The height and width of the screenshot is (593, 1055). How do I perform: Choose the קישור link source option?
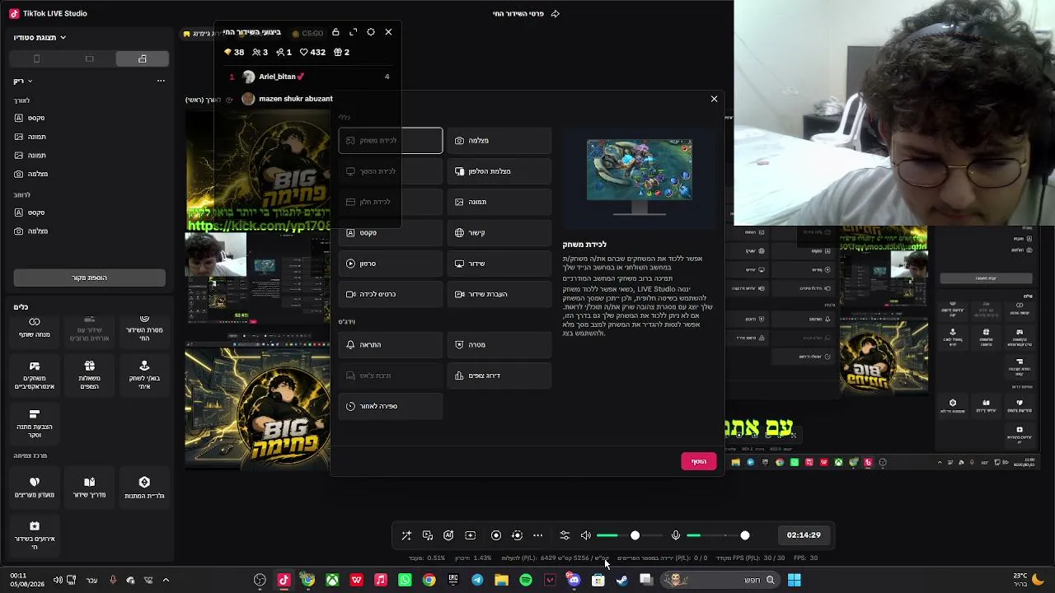tap(499, 233)
